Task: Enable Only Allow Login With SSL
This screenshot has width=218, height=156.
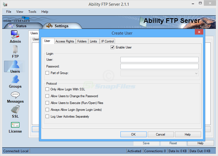Action: [47, 89]
